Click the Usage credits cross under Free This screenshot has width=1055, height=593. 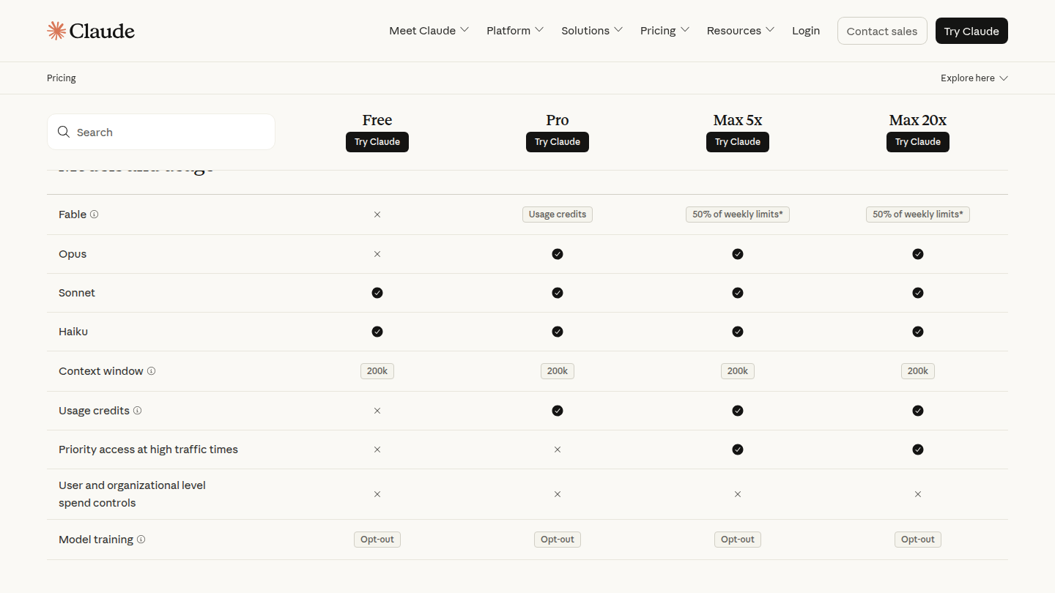click(x=377, y=411)
